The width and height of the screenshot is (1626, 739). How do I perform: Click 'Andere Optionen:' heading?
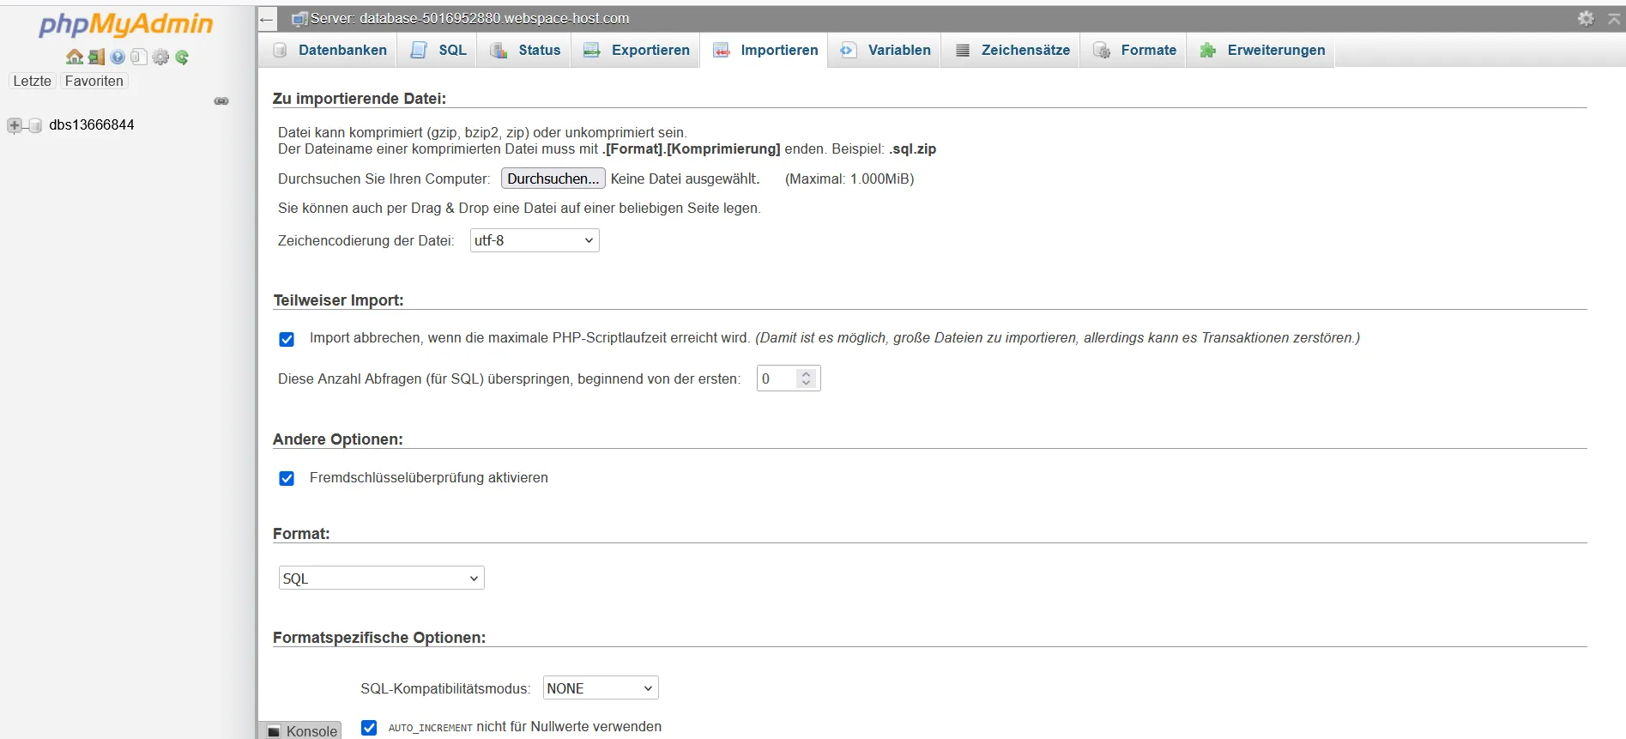pyautogui.click(x=338, y=439)
